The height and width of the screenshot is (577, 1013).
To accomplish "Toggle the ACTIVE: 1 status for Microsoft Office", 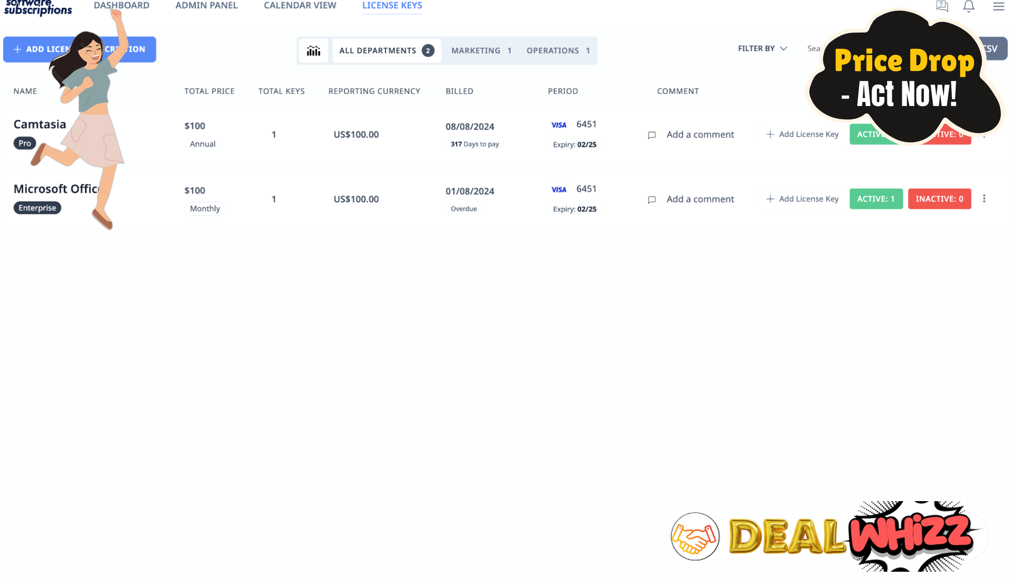I will [x=875, y=199].
